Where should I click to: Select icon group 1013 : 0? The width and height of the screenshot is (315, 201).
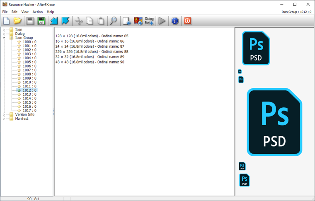(29, 94)
